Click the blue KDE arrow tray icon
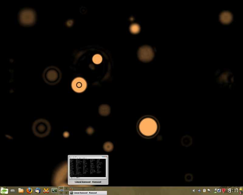Screen dimensions: 243x195 [219, 190]
